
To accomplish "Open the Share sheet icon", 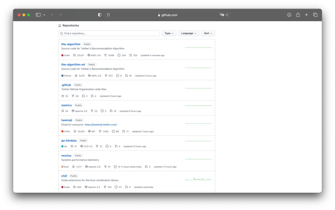I will [x=298, y=15].
